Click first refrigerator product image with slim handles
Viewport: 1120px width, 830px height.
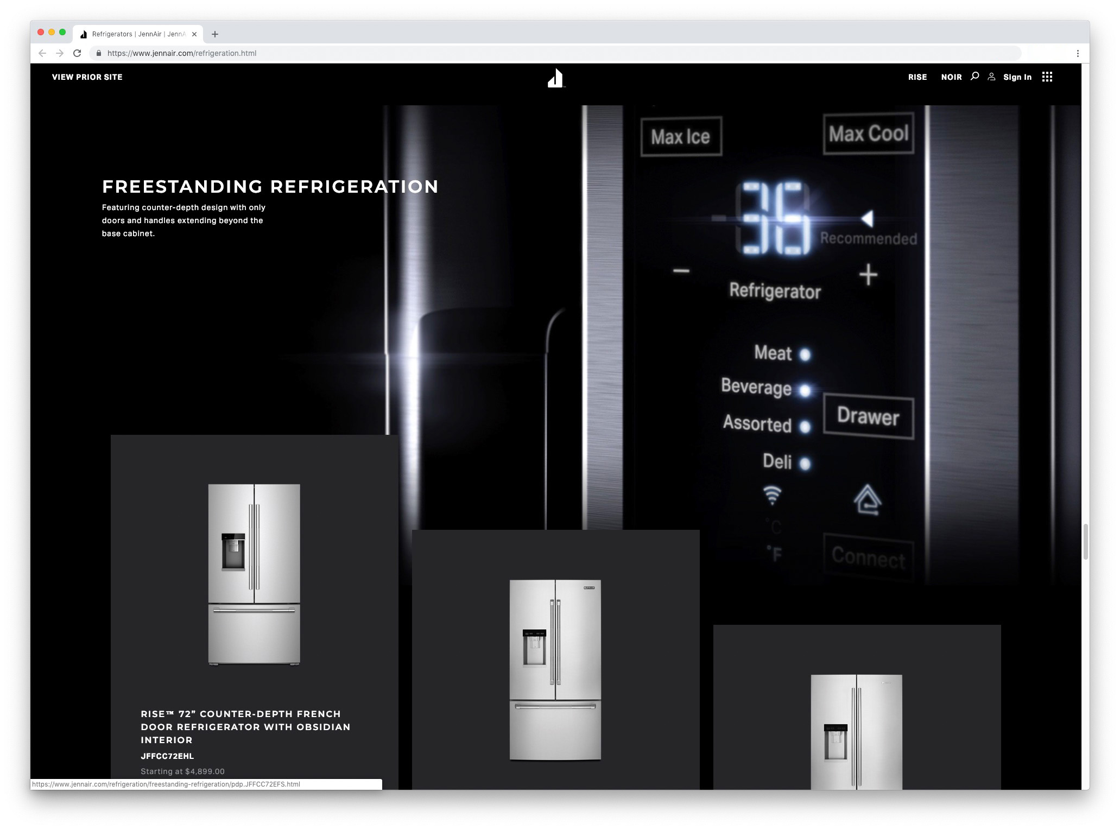point(254,574)
